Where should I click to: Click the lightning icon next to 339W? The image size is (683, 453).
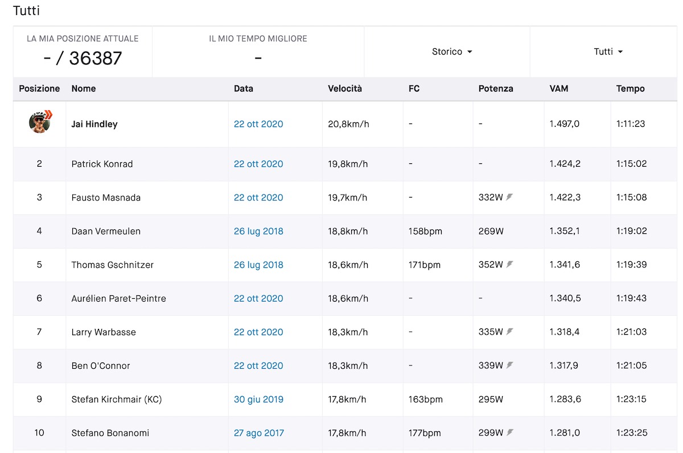510,365
